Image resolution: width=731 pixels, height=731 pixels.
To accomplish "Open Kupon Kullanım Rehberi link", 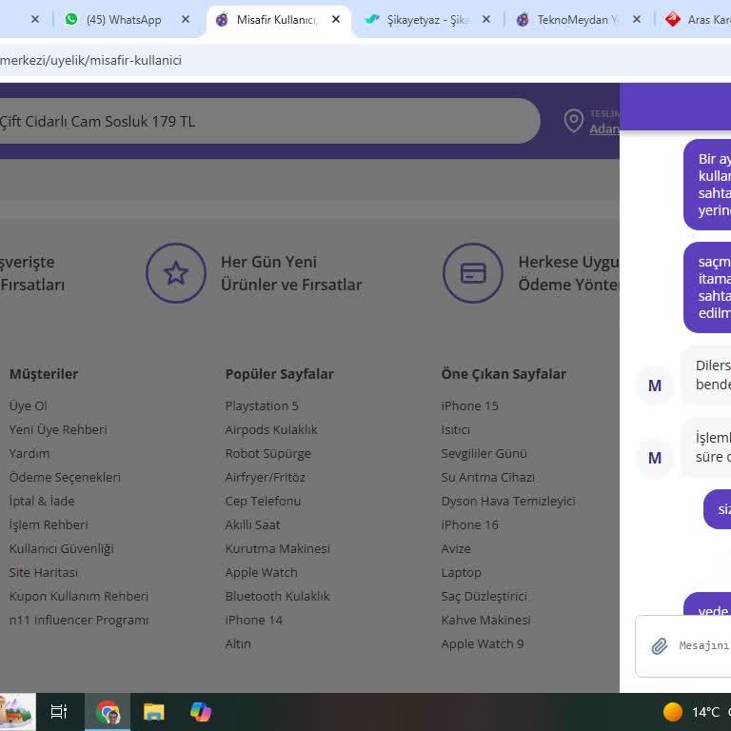I will pos(79,596).
